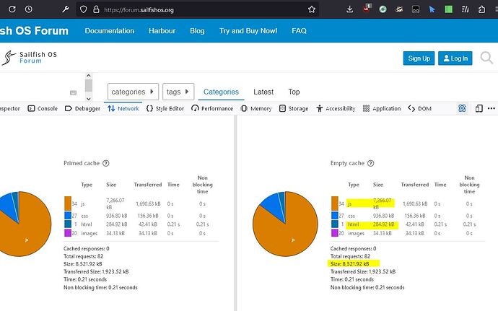Open the FAQ nav link
The height and width of the screenshot is (311, 498).
coord(300,31)
